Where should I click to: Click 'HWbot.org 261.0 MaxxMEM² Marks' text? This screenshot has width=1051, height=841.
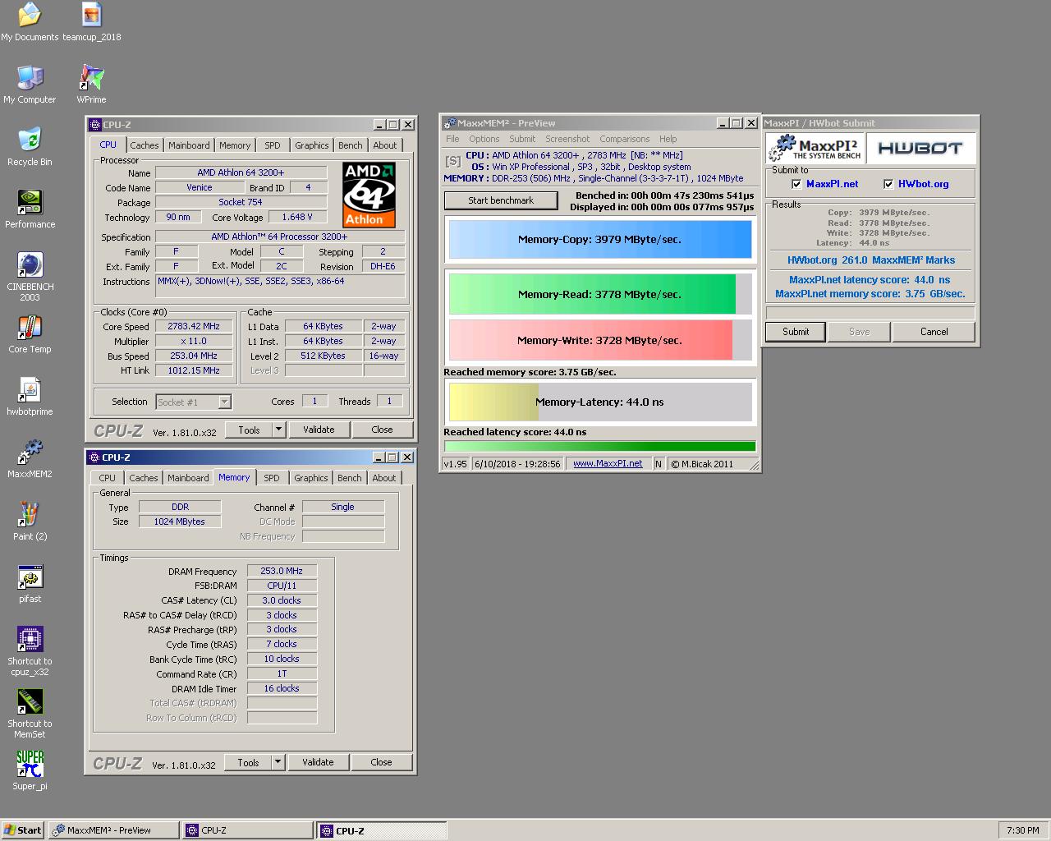871,260
